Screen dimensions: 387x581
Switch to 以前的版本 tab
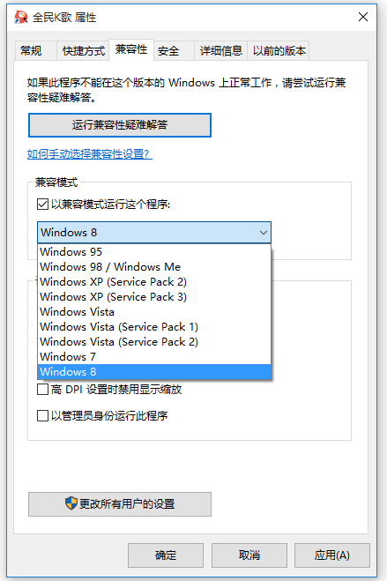coord(279,51)
